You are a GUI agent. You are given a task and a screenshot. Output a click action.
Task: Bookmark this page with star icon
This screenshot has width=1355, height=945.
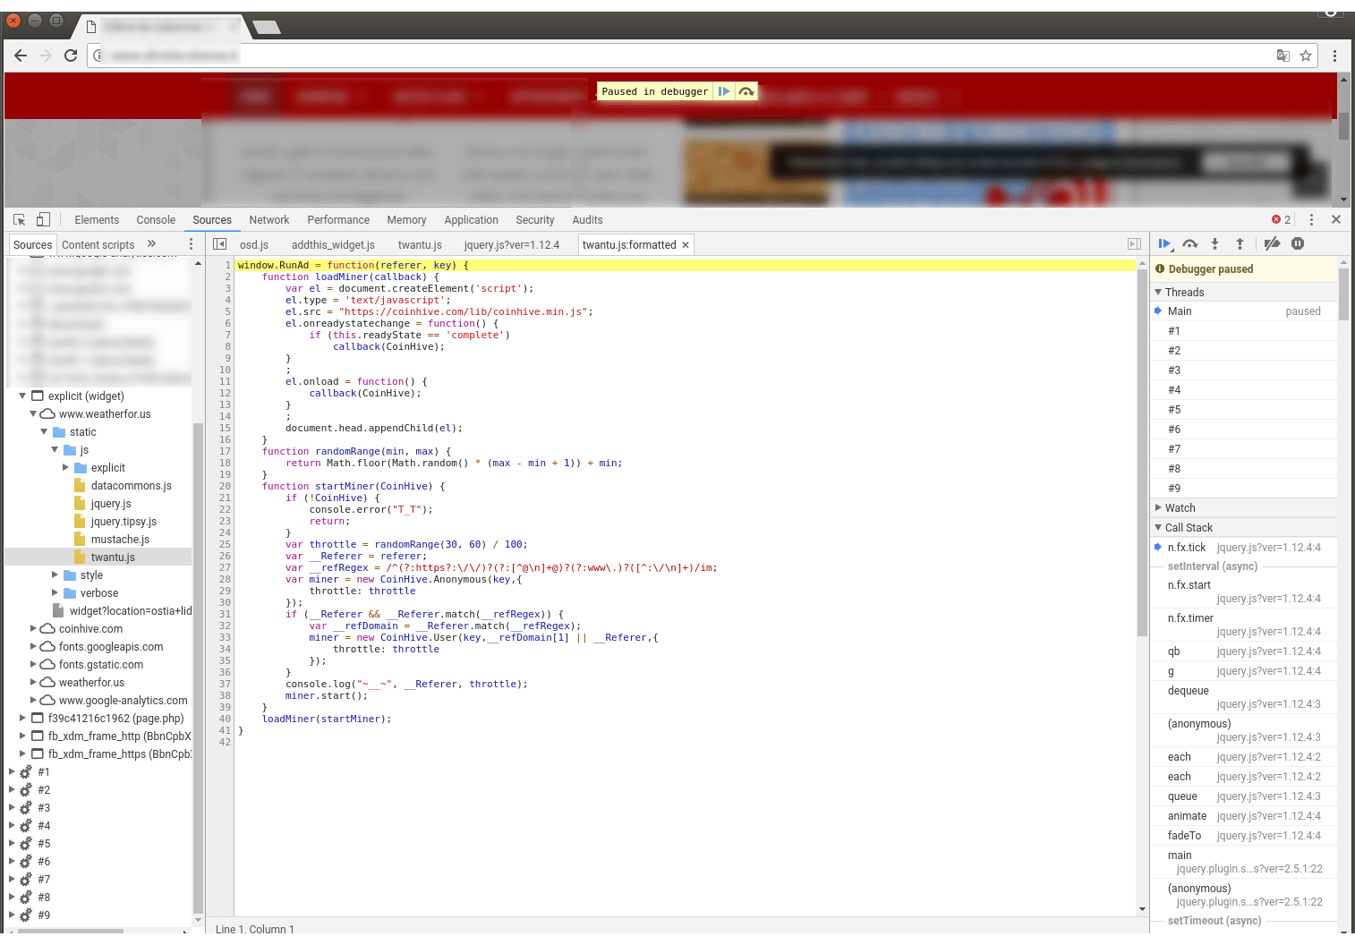1306,55
